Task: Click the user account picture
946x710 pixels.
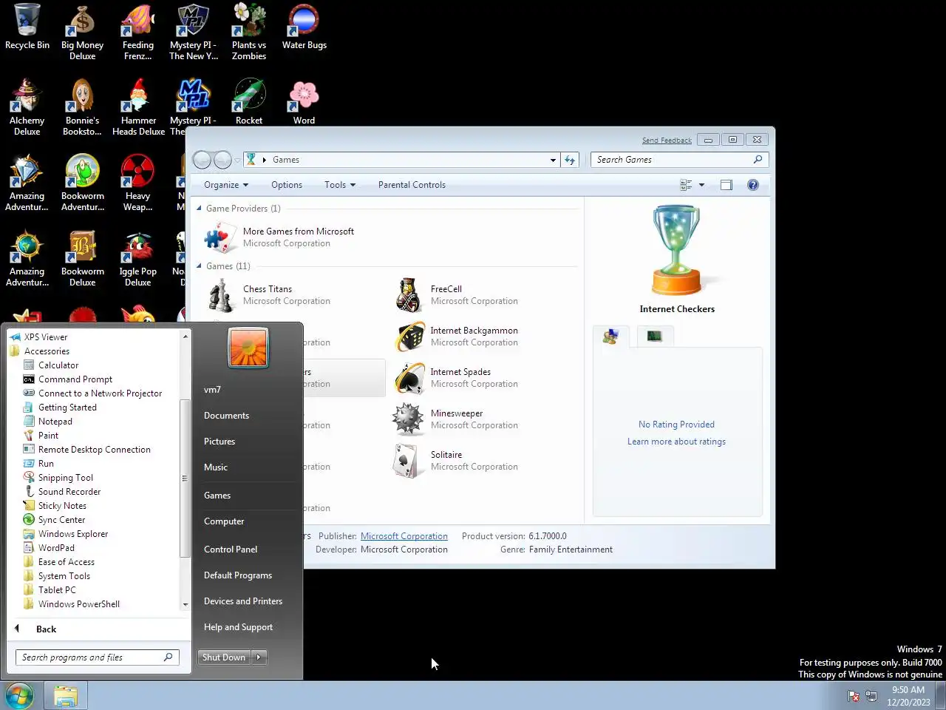Action: (248, 348)
